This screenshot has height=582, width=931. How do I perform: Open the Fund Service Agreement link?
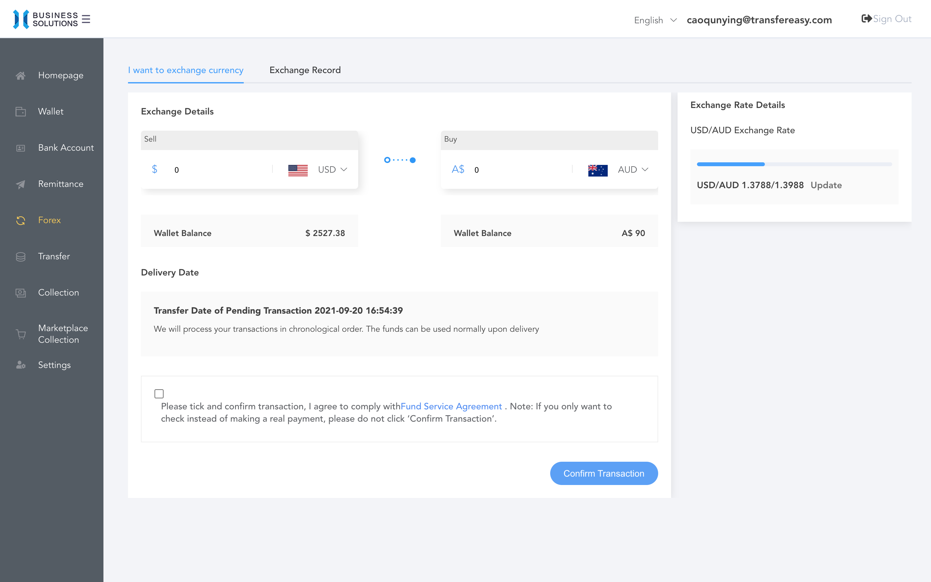(451, 406)
